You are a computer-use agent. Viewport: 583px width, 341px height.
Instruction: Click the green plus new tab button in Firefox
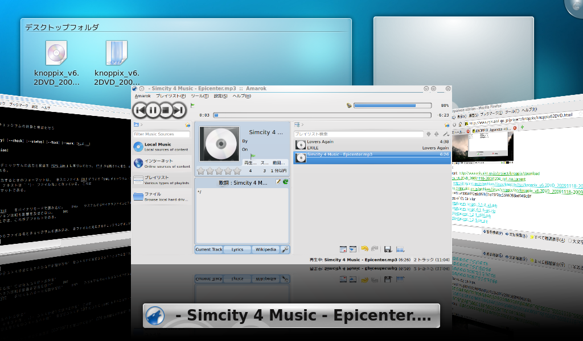coord(523,127)
